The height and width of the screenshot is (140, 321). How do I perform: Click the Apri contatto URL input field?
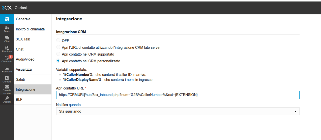coord(178,95)
